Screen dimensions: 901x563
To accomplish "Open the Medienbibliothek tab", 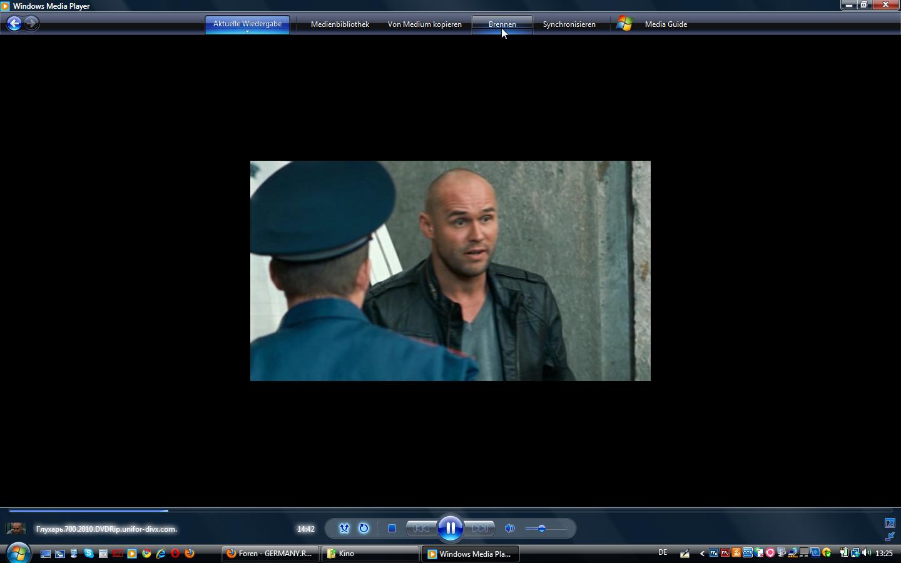I will pyautogui.click(x=340, y=24).
